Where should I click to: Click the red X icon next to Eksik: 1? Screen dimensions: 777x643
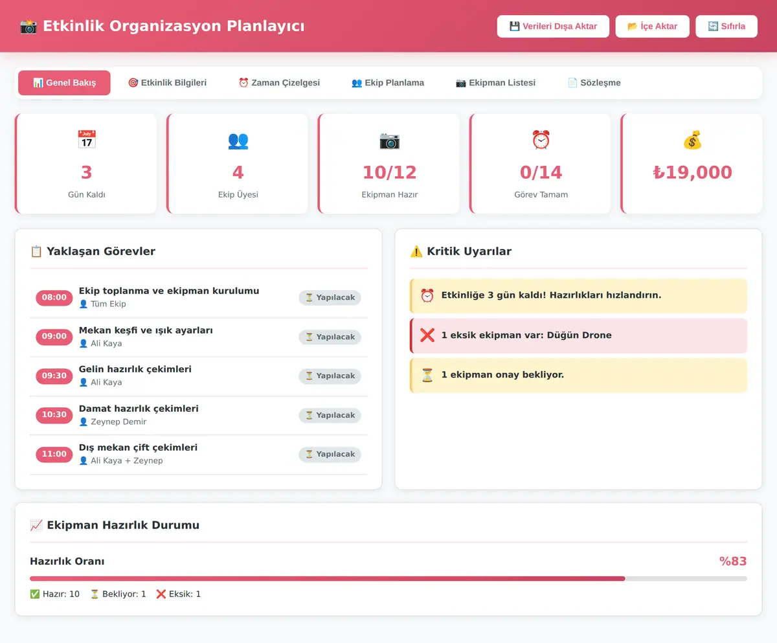(x=161, y=594)
